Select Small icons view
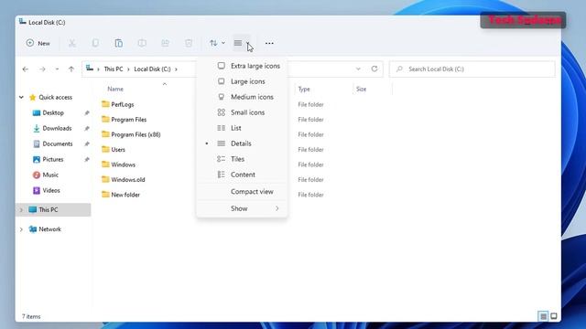 point(242,112)
